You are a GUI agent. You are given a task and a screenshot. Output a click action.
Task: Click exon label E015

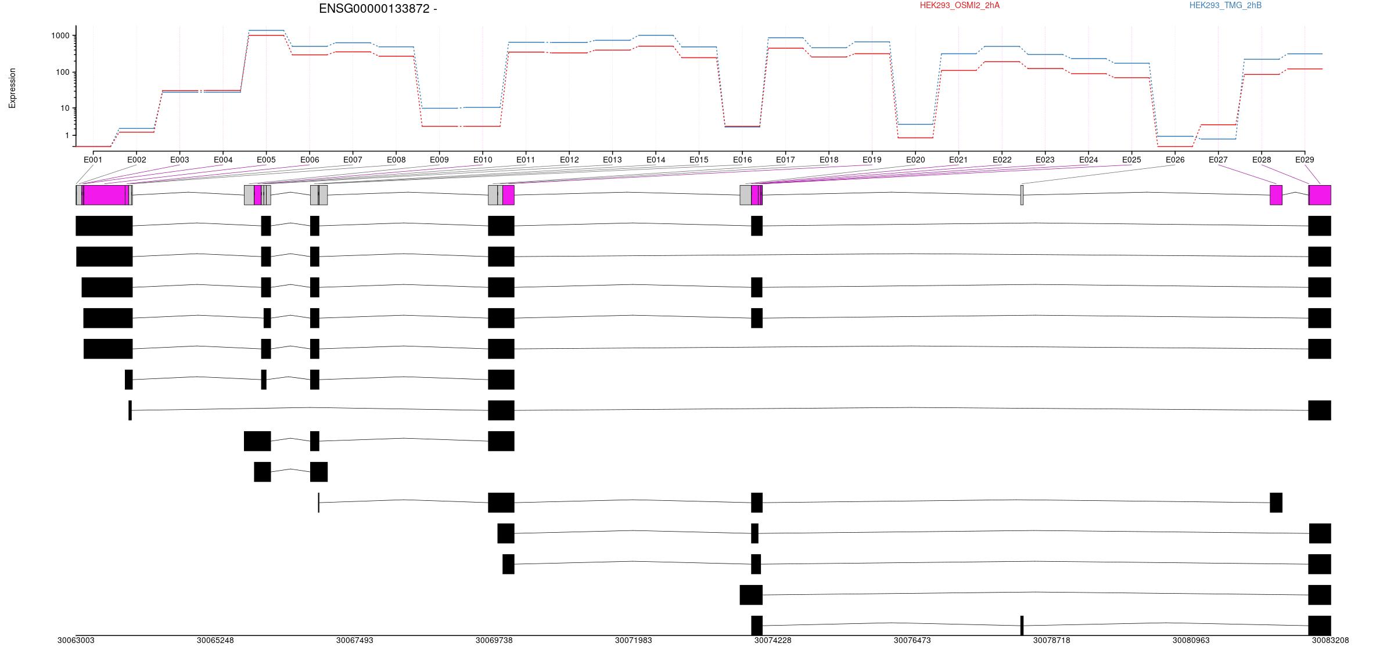[x=699, y=160]
